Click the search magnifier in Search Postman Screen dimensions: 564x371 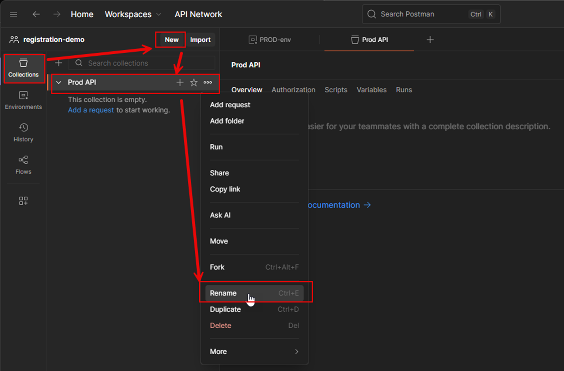click(371, 14)
